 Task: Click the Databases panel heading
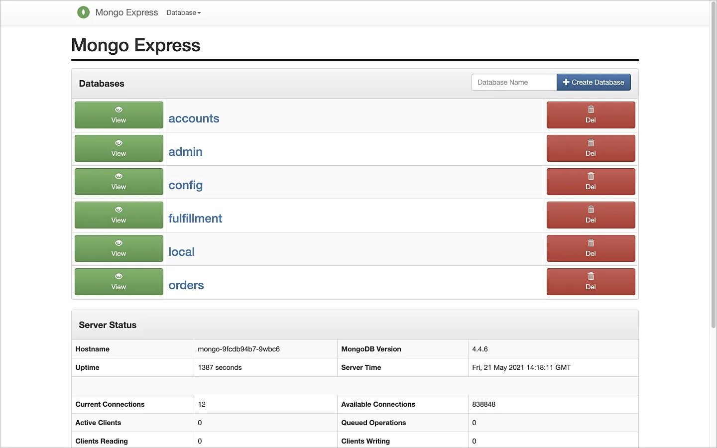coord(102,84)
